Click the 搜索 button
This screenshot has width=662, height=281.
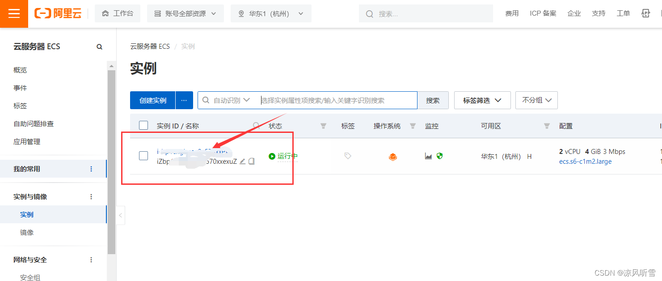(433, 100)
